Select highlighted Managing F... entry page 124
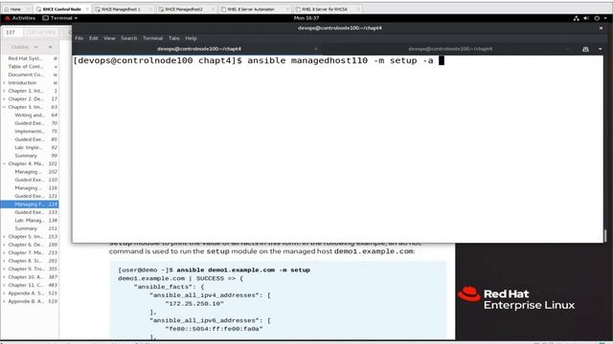613x344 pixels. click(30, 204)
